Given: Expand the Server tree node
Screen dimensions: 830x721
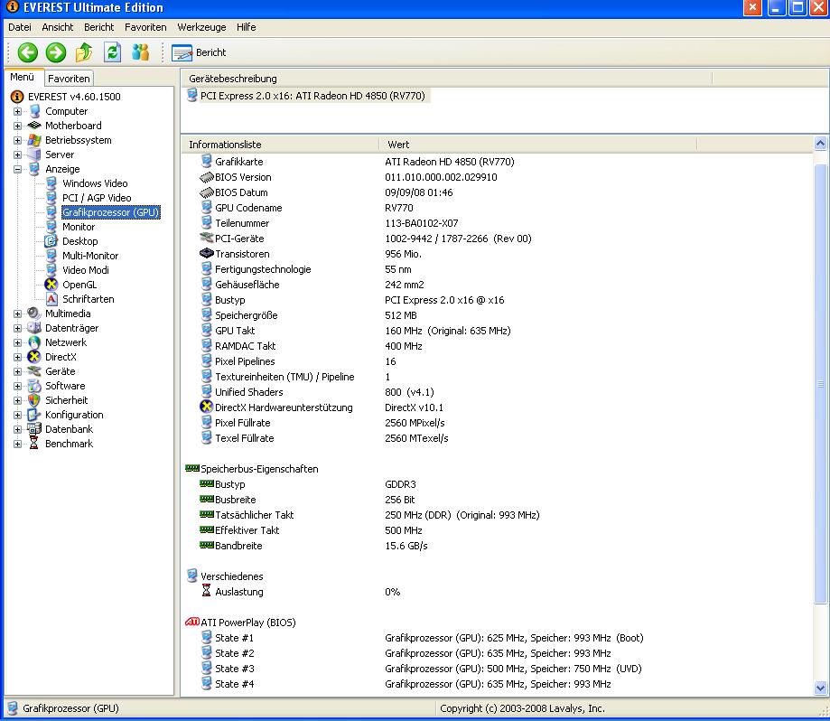Looking at the screenshot, I should tap(17, 154).
